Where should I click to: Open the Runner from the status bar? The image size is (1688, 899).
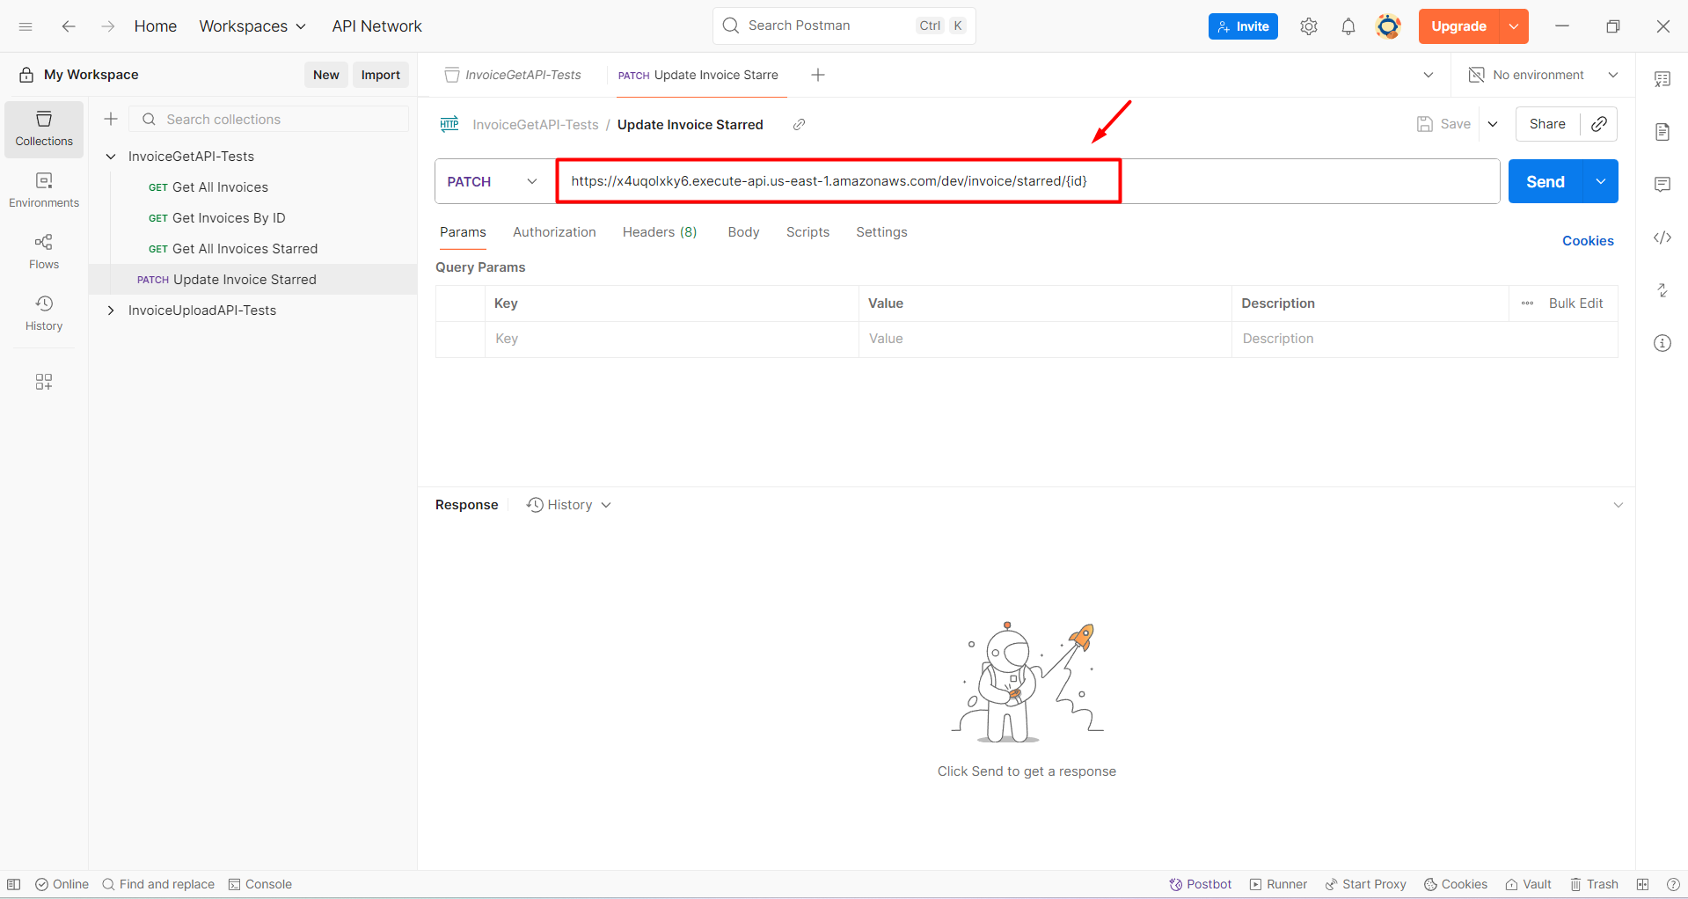1277,884
